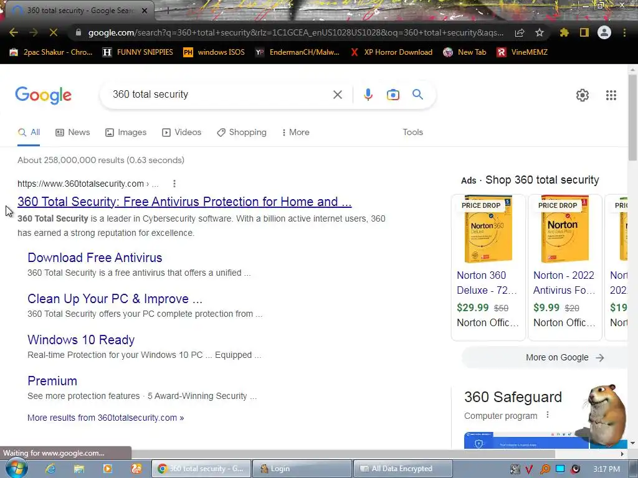Switch to the News tab
The width and height of the screenshot is (638, 478).
(x=73, y=132)
